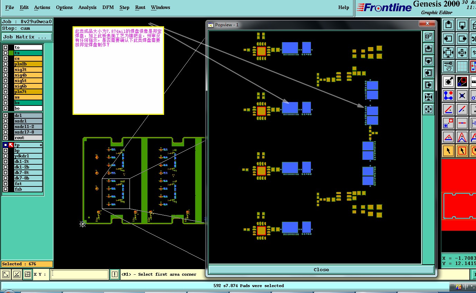This screenshot has width=476, height=293.
Task: Click the Selected : 676 status label
Action: (27, 264)
